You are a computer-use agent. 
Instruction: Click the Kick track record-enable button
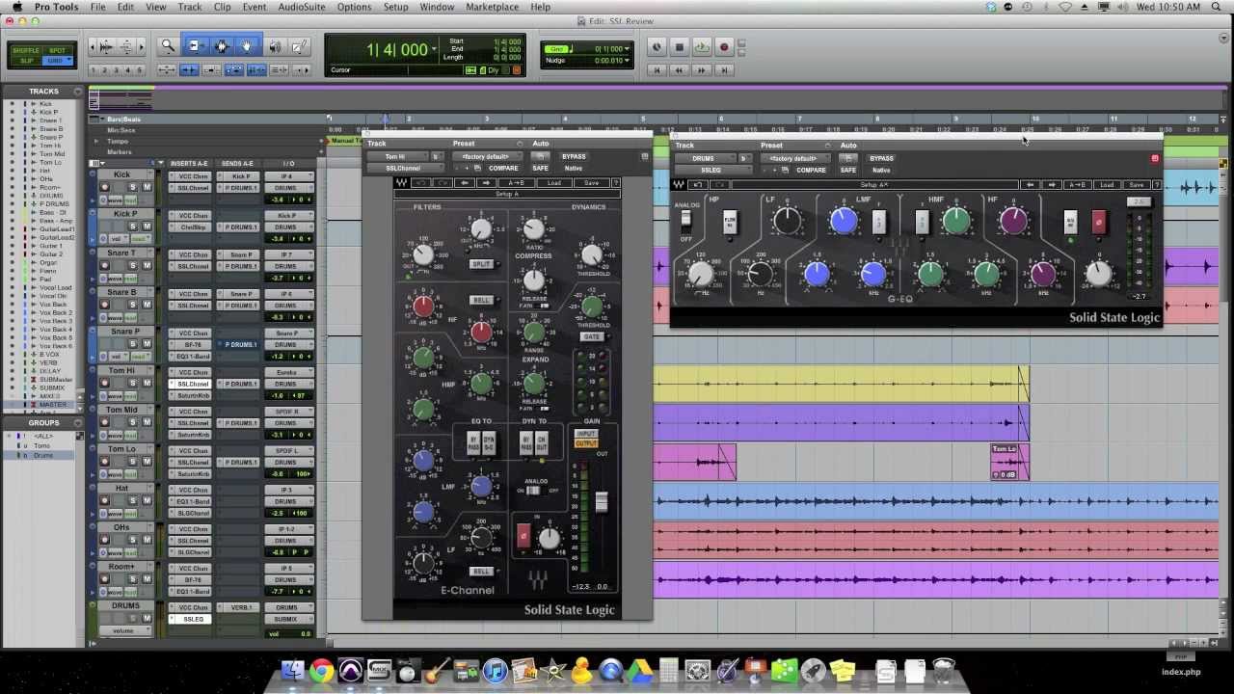[105, 187]
